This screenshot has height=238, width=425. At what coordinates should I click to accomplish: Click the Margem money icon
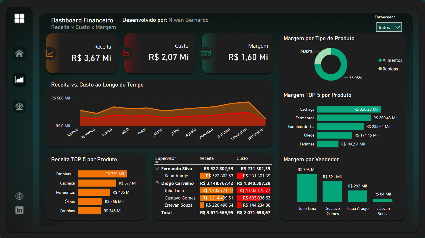coord(205,53)
